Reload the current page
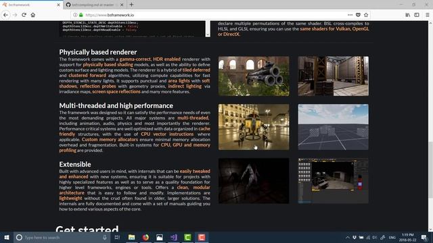The height and width of the screenshot is (243, 433). pyautogui.click(x=24, y=15)
